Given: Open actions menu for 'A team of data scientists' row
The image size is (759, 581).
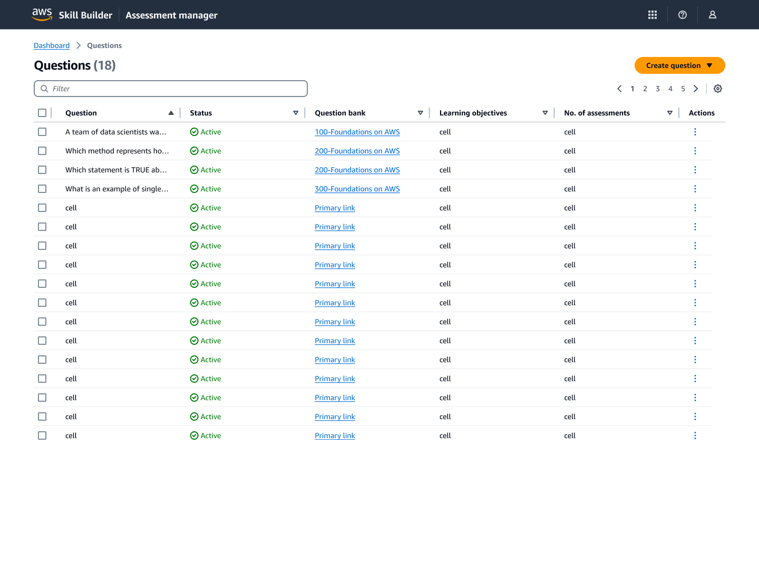Looking at the screenshot, I should pyautogui.click(x=695, y=132).
